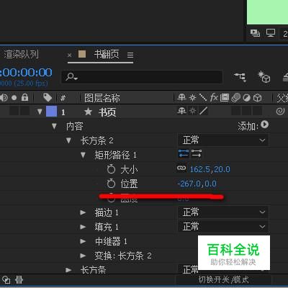
Task: Click the timeline search field
Action: [x=142, y=77]
